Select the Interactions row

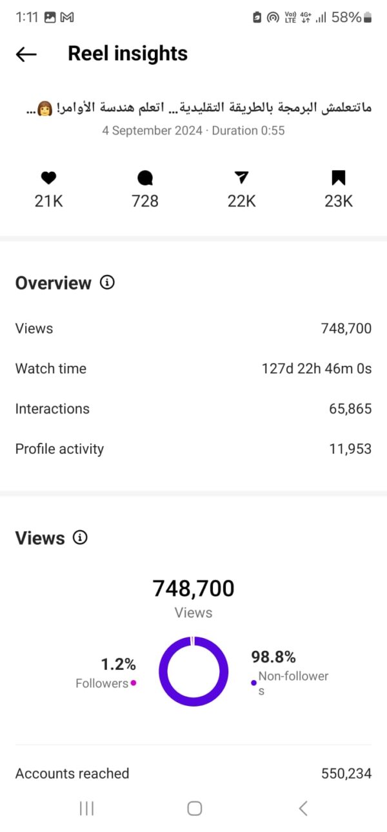(193, 409)
